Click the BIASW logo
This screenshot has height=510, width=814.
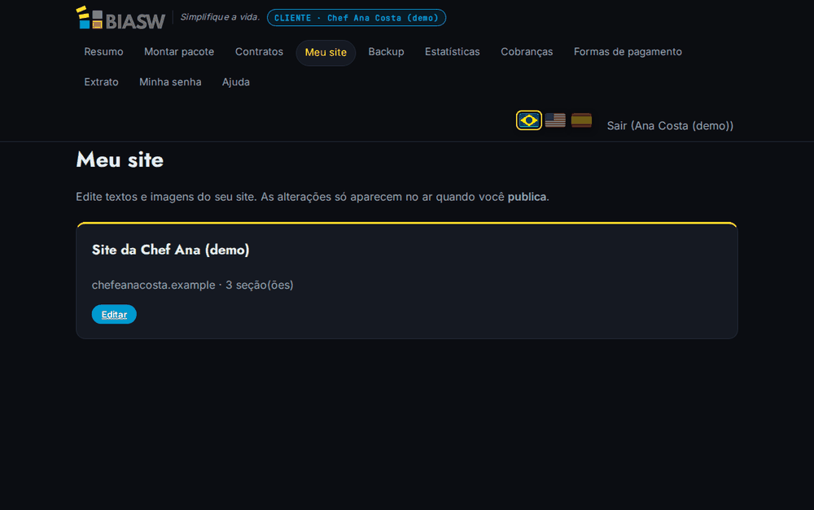tap(120, 18)
